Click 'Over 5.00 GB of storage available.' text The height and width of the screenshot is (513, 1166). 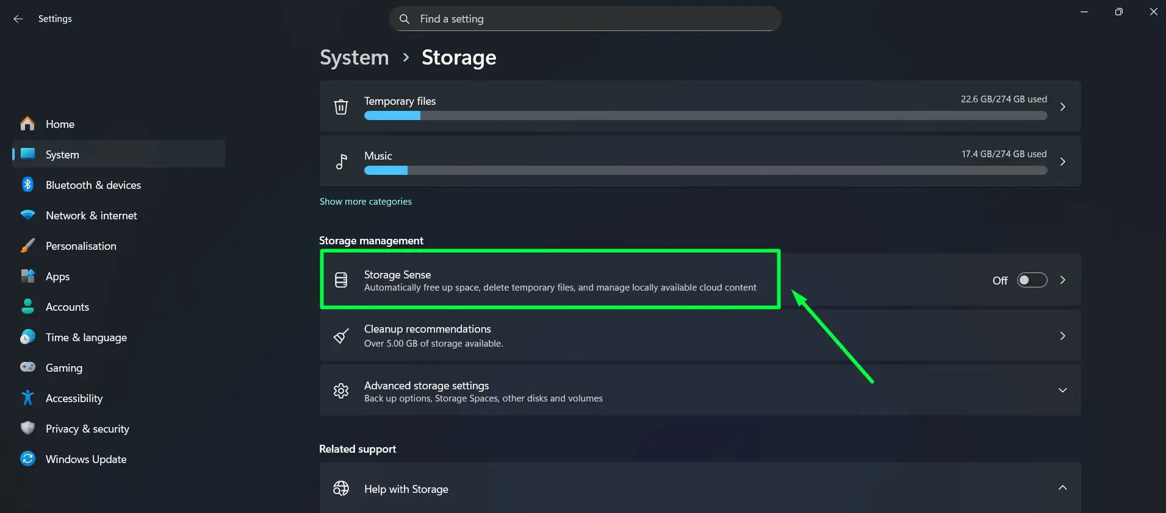click(x=433, y=343)
